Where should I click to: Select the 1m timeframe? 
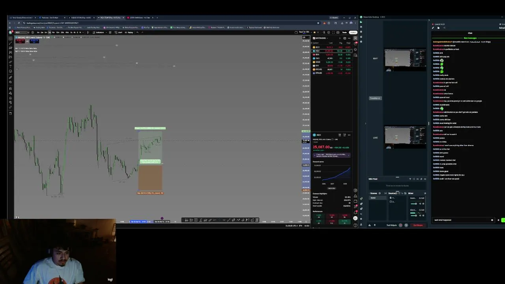tap(38, 32)
